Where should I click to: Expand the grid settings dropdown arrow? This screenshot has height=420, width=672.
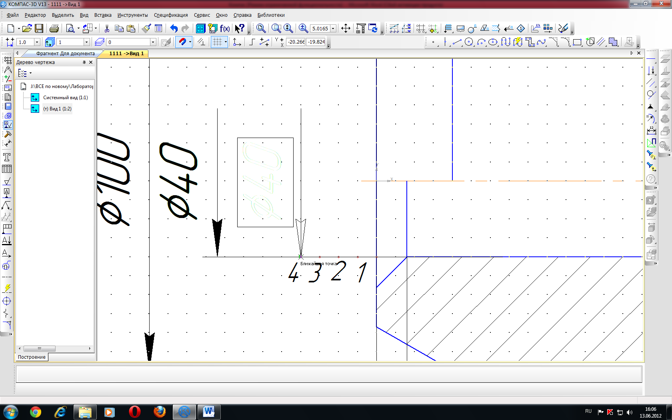[x=226, y=42]
